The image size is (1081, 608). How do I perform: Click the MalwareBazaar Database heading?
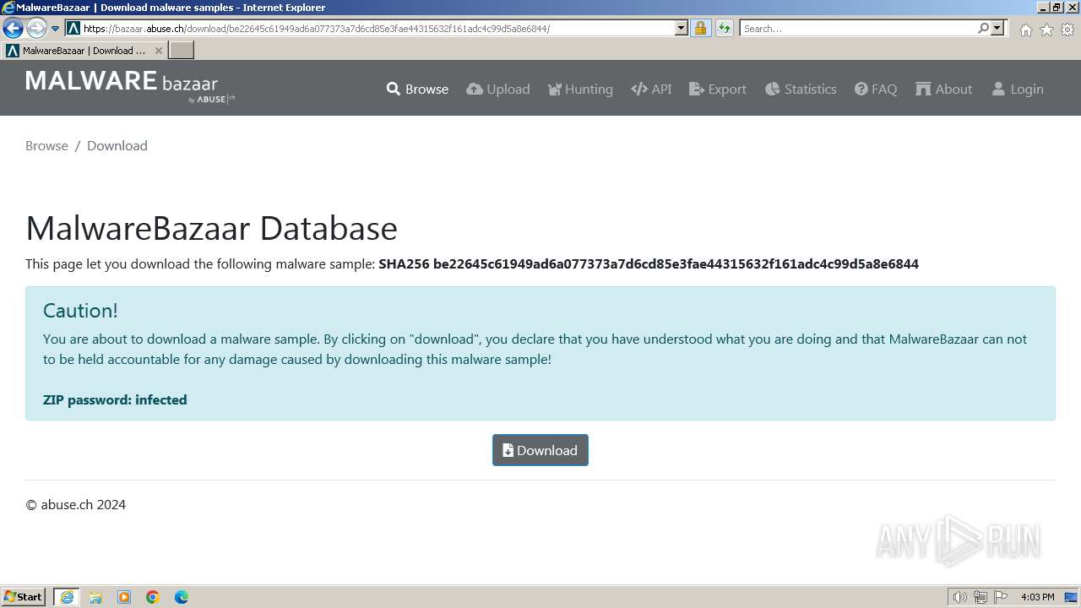point(212,228)
